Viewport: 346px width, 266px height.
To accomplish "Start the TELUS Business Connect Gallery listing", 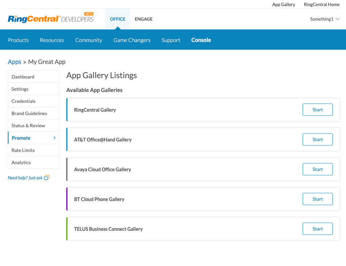I will click(x=318, y=229).
